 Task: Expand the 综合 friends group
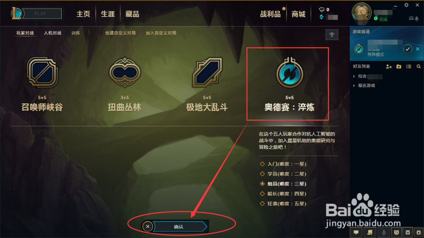(362, 76)
